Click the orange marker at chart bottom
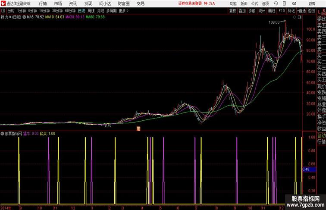 (x=138, y=129)
